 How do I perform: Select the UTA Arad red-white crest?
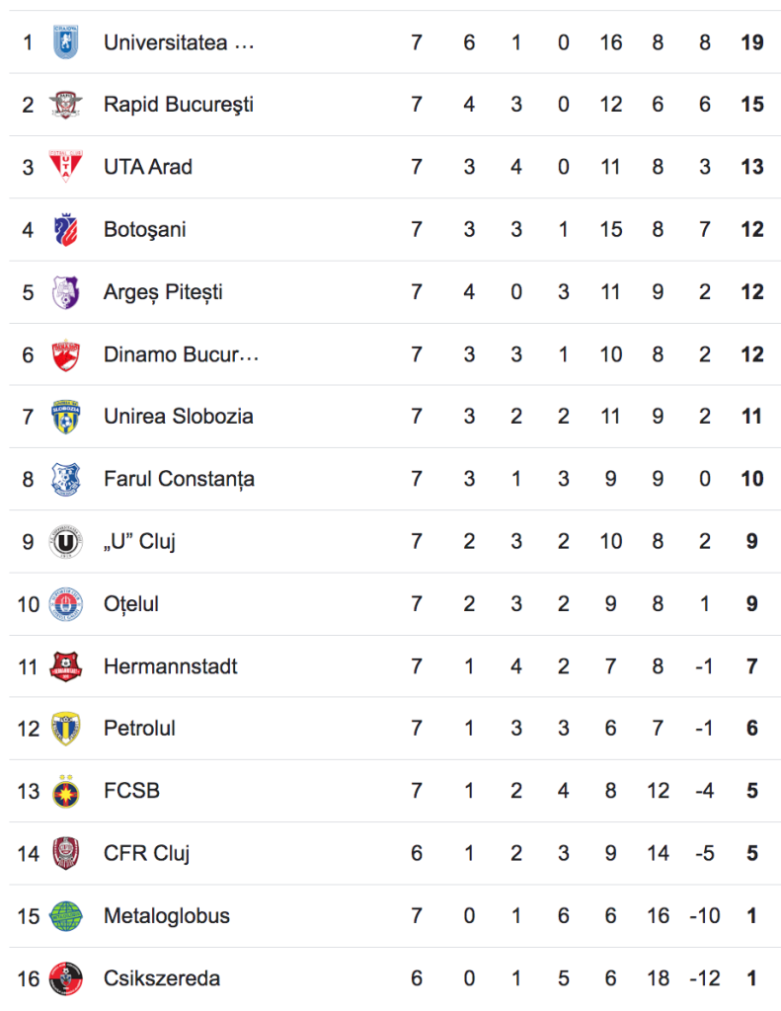(x=66, y=166)
